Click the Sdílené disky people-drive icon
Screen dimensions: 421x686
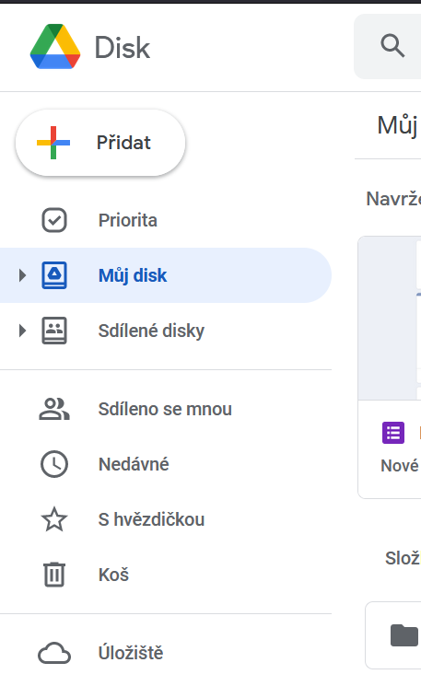point(54,331)
